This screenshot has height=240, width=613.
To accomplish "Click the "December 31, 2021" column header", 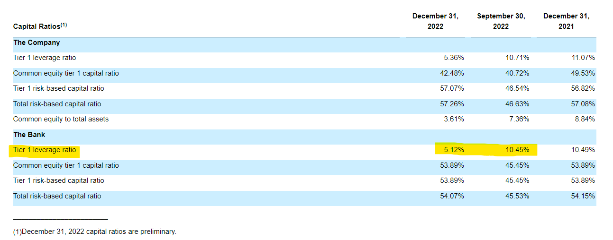I will [x=566, y=21].
